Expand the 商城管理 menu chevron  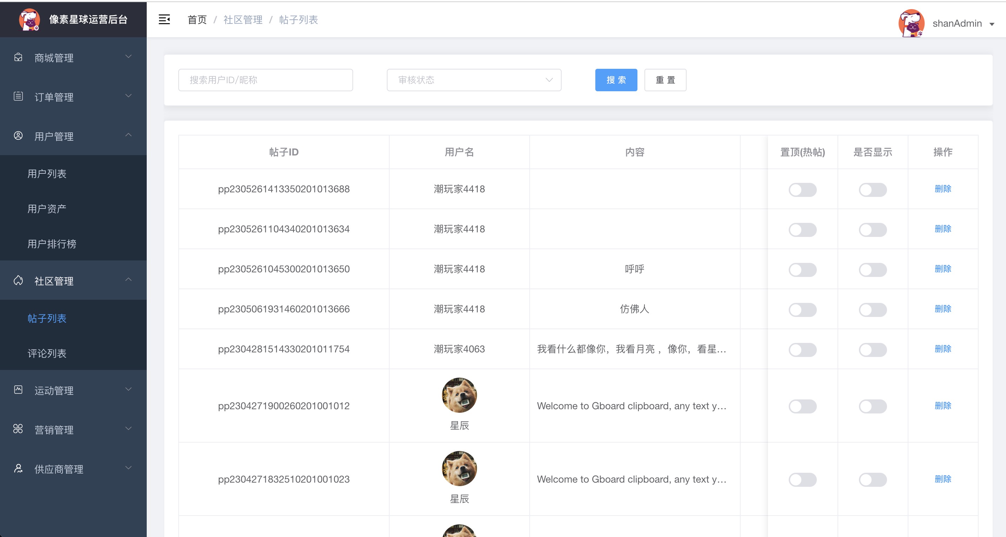click(128, 57)
